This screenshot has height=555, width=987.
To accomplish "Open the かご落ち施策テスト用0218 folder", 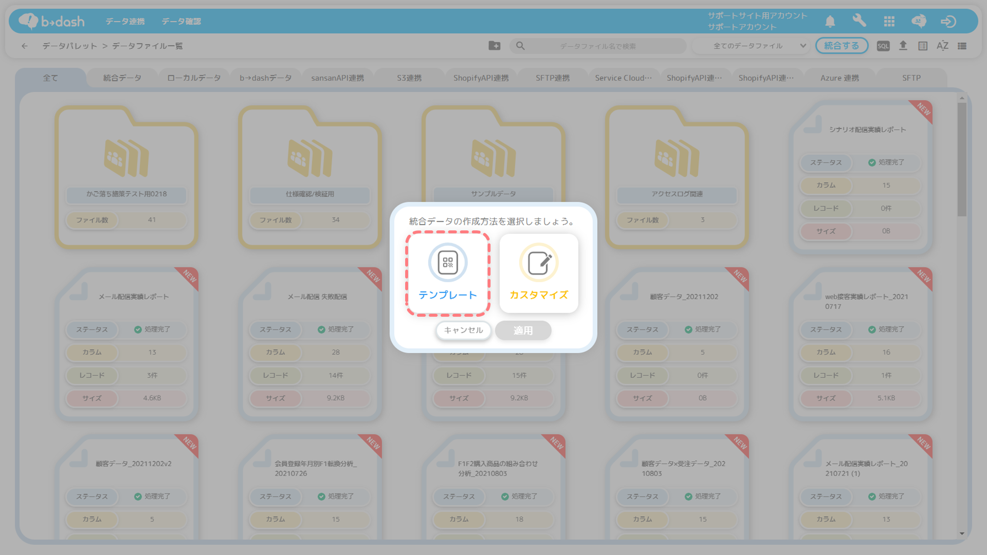I will [x=126, y=177].
